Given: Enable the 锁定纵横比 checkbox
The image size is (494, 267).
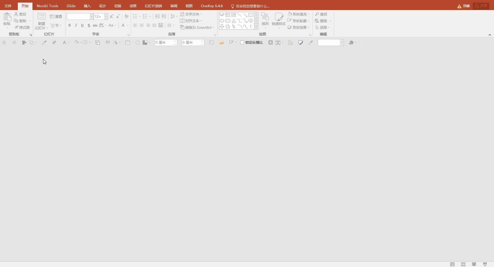Looking at the screenshot, I should coord(242,43).
